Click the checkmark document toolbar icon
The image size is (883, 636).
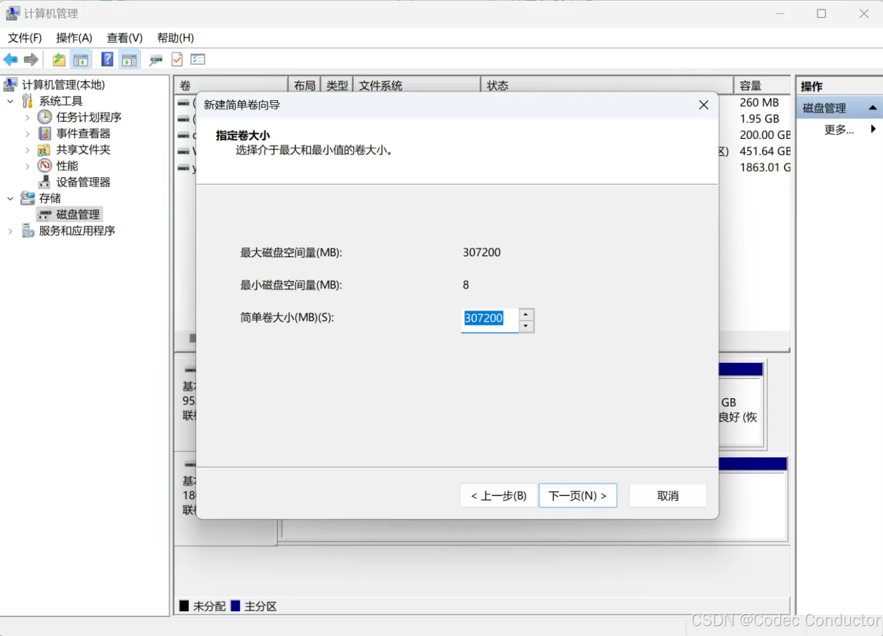click(177, 59)
